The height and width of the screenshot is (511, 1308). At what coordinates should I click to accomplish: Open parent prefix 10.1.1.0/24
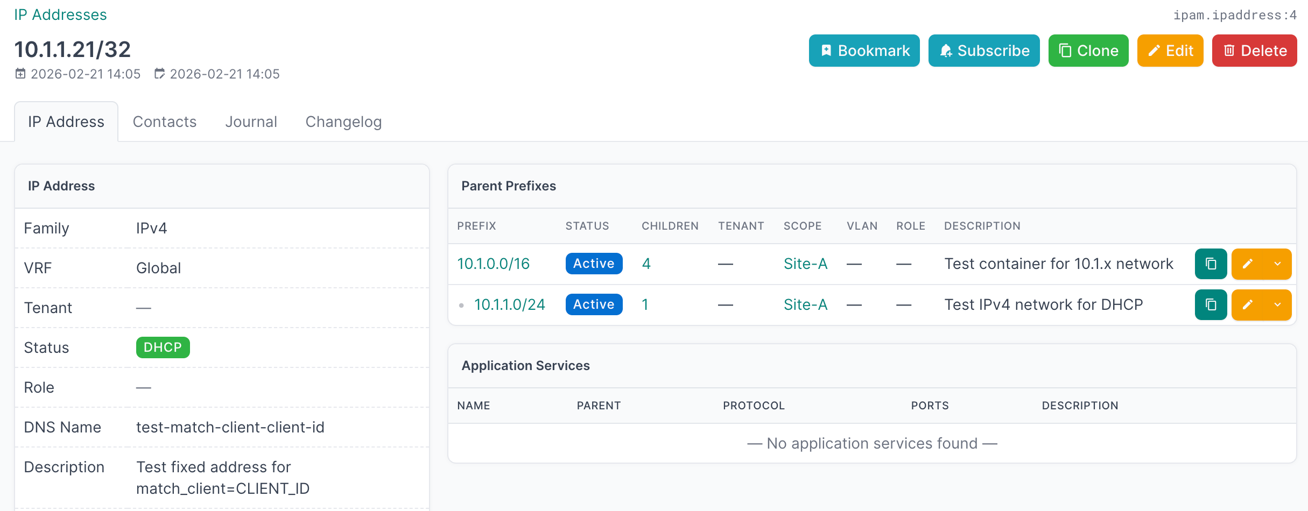coord(509,305)
